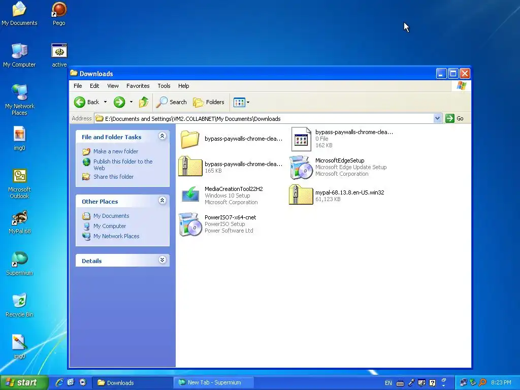The image size is (520, 390).
Task: Click Make a new folder
Action: coord(116,151)
